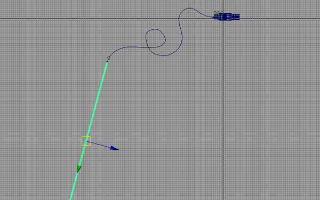This screenshot has width=320, height=200.
Task: Select the bright green highlighted line above the manipulator
Action: 97,100
